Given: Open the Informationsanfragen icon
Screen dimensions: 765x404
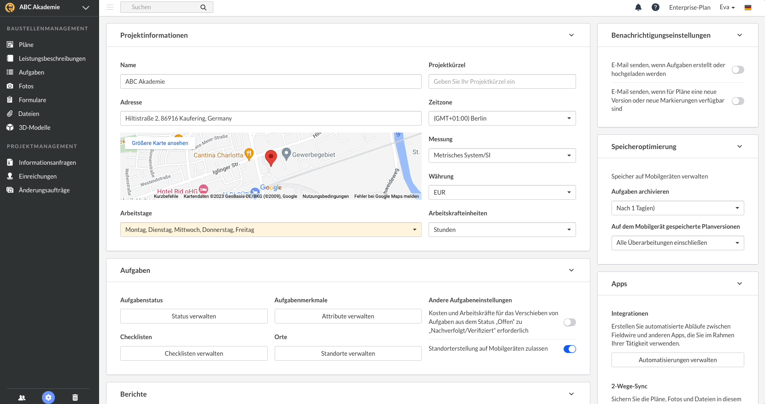Looking at the screenshot, I should point(10,162).
